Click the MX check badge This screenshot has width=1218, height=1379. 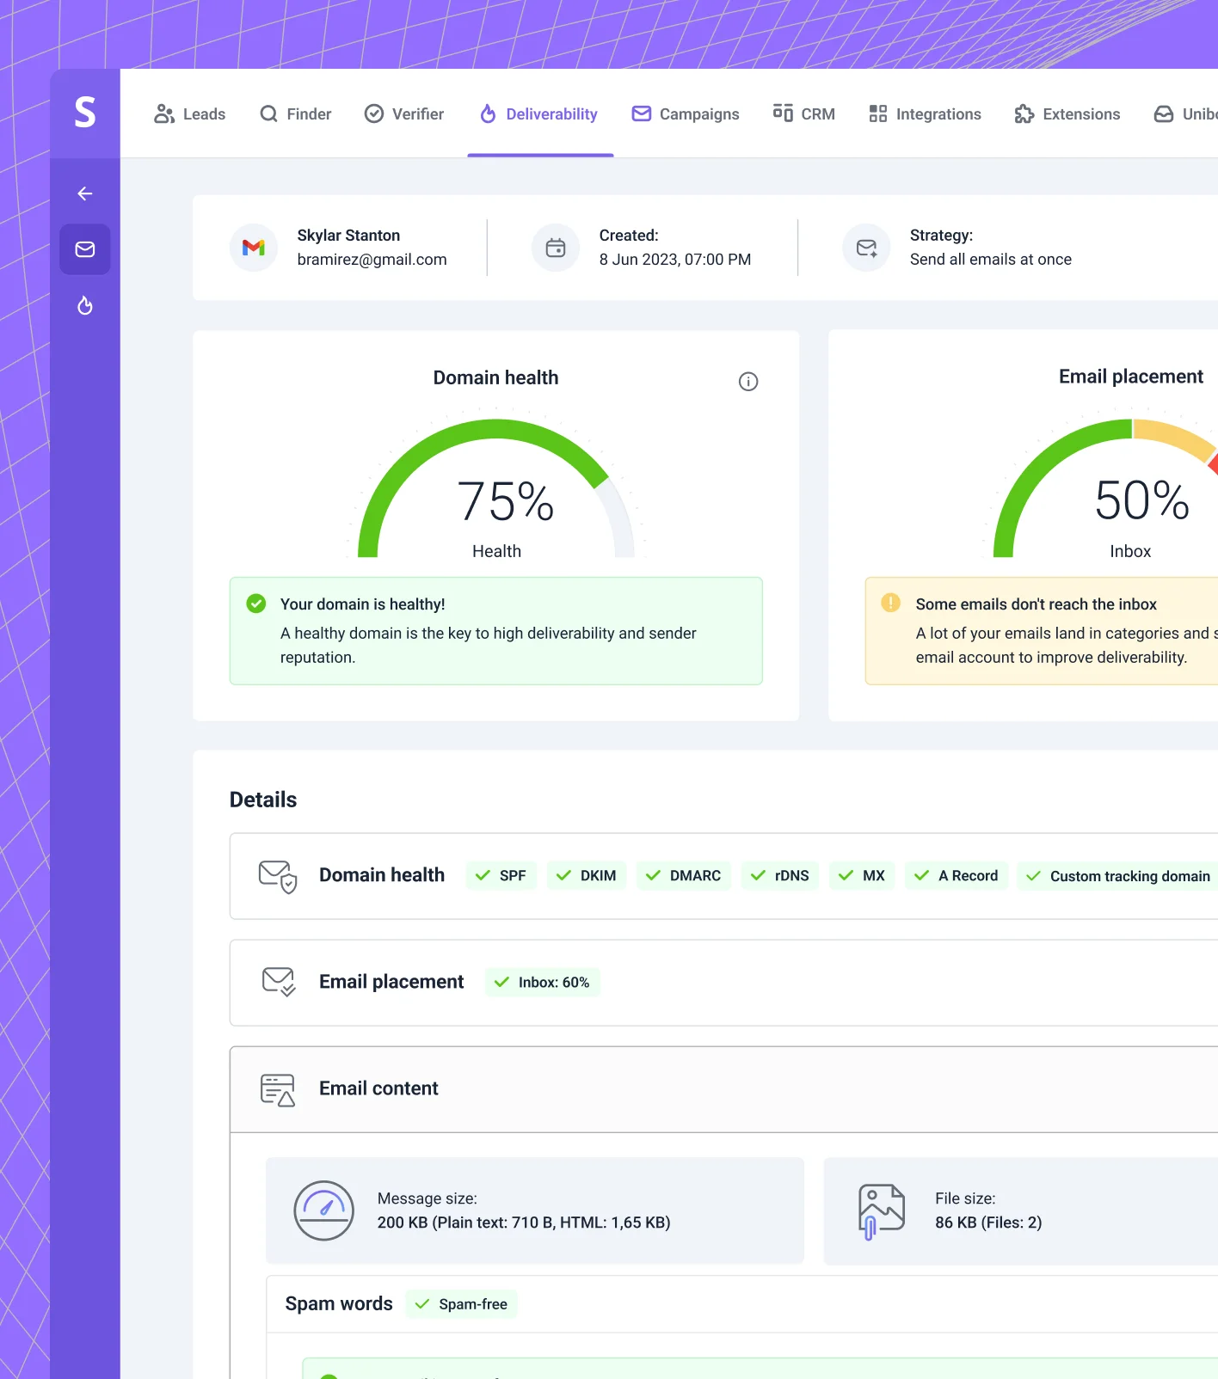(862, 876)
